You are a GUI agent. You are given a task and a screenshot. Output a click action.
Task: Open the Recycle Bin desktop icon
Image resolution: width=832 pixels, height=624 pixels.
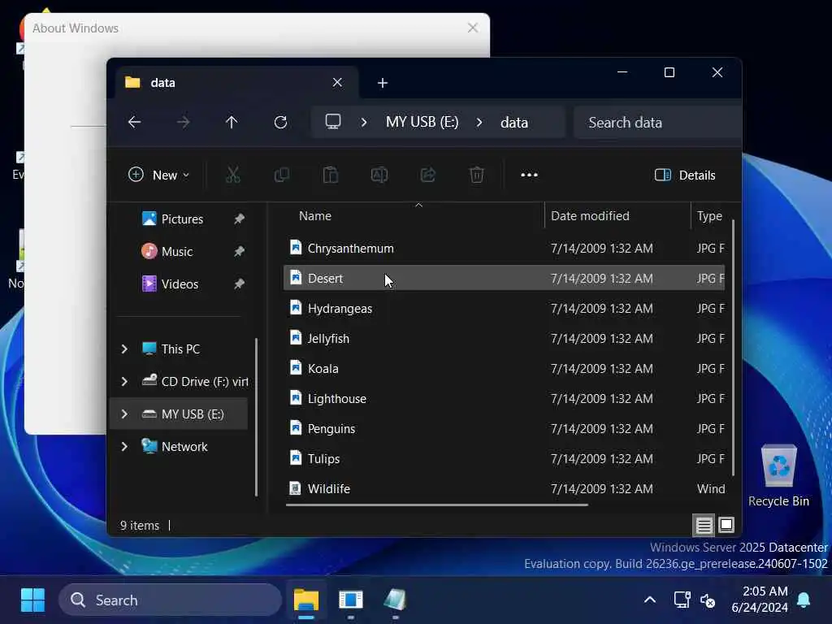pyautogui.click(x=779, y=476)
